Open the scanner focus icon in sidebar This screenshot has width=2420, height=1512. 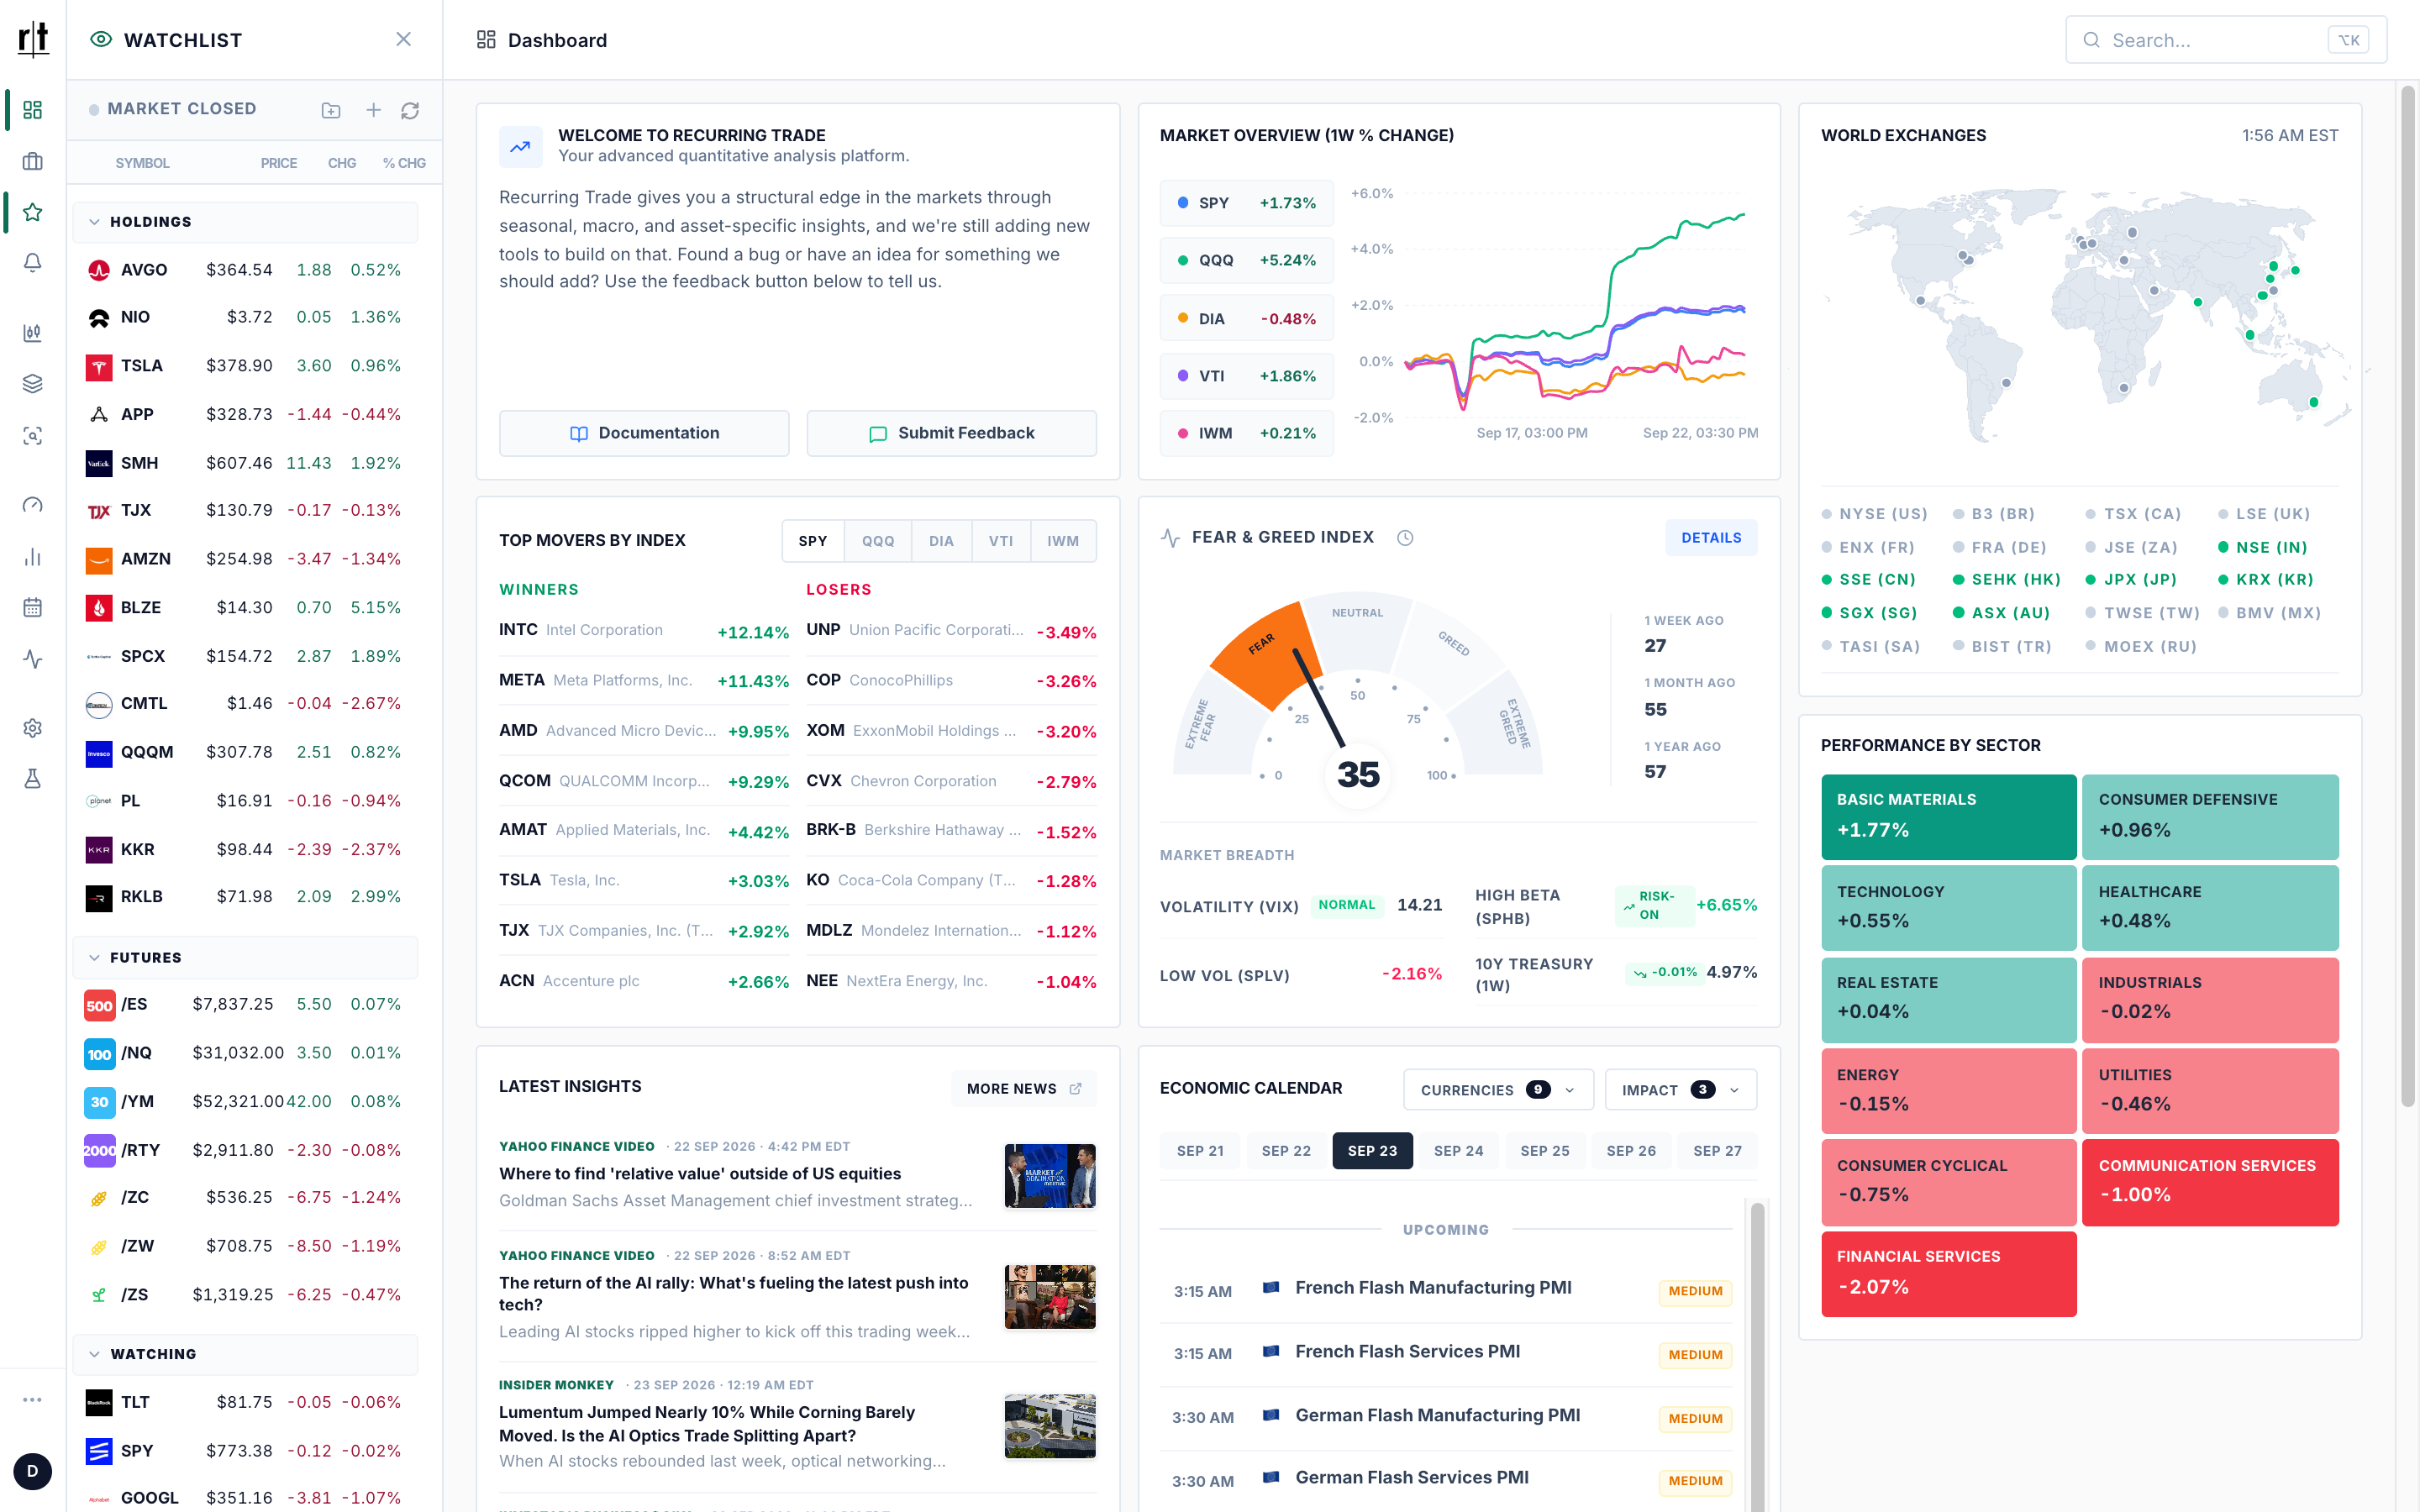[33, 436]
